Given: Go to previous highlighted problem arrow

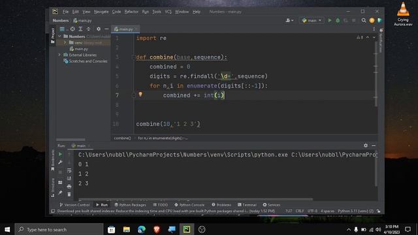Looking at the screenshot, I should (368, 38).
